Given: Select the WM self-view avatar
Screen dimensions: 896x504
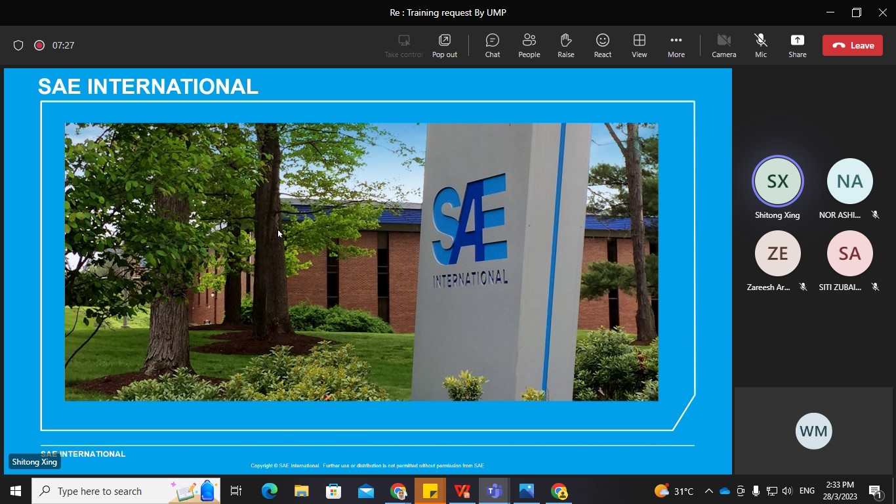Looking at the screenshot, I should click(x=814, y=431).
